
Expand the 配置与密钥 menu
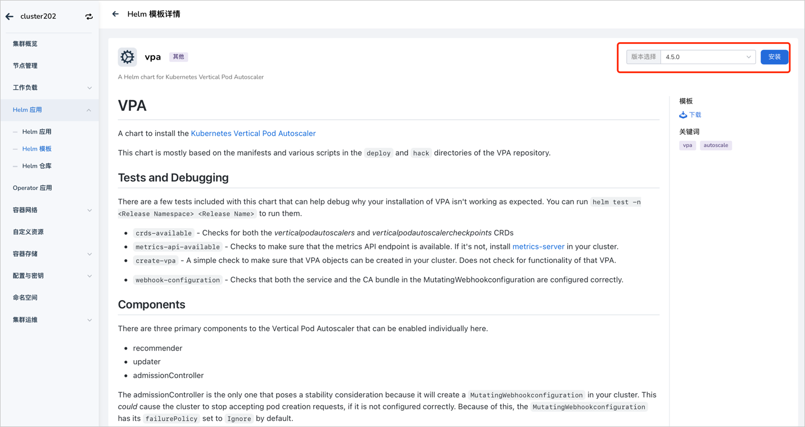(50, 276)
